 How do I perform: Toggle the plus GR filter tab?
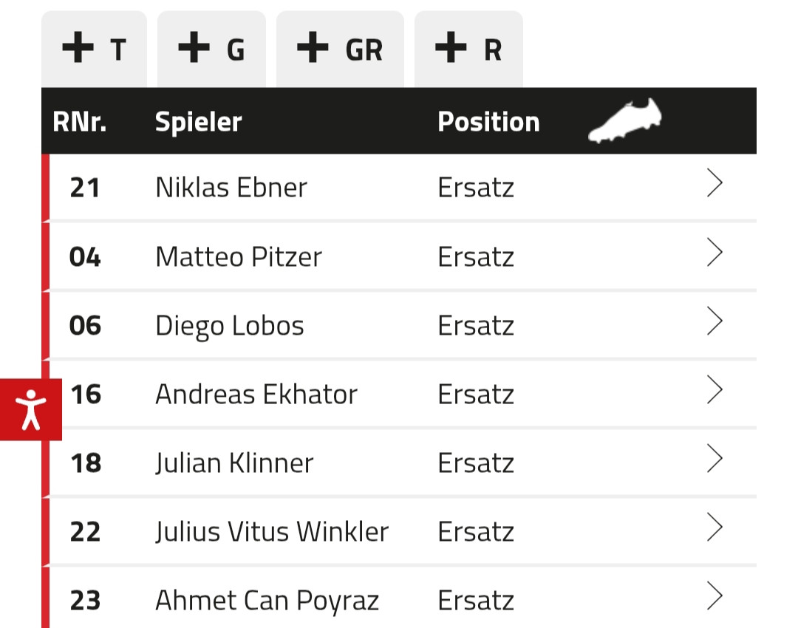340,50
